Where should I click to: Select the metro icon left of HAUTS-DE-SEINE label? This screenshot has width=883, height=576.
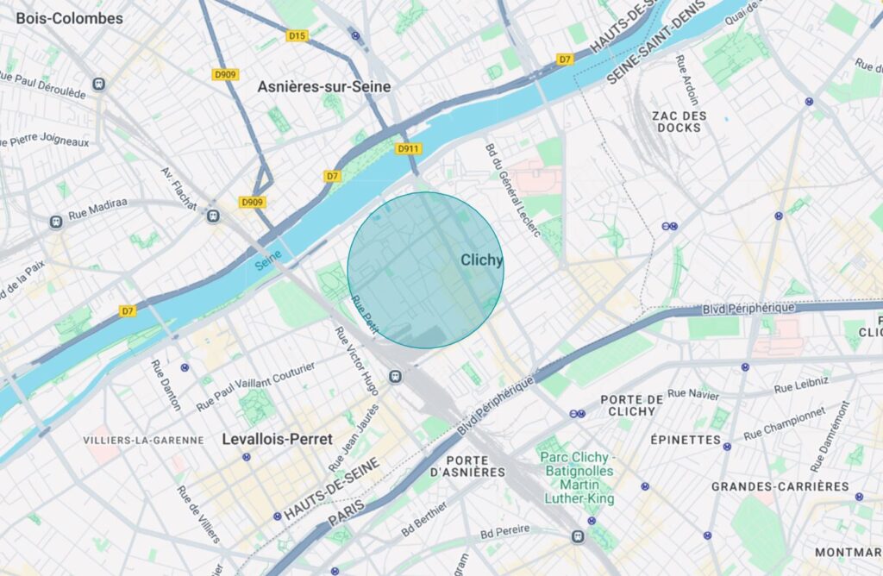[277, 516]
